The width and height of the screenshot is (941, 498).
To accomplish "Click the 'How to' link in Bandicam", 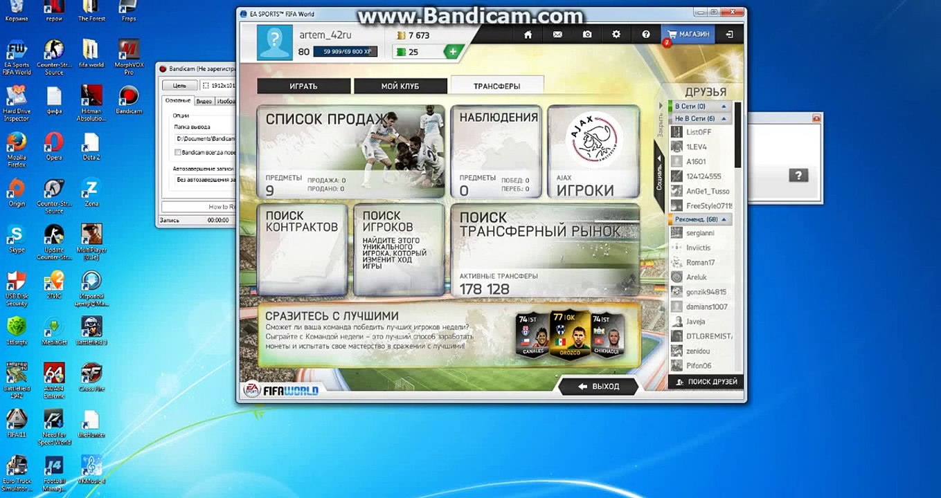I will (x=222, y=207).
